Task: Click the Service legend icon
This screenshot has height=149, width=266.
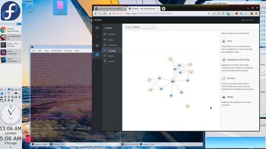Action: [x=224, y=78]
